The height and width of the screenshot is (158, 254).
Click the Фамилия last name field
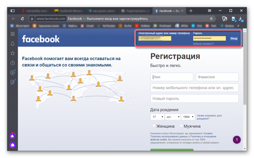click(x=217, y=77)
